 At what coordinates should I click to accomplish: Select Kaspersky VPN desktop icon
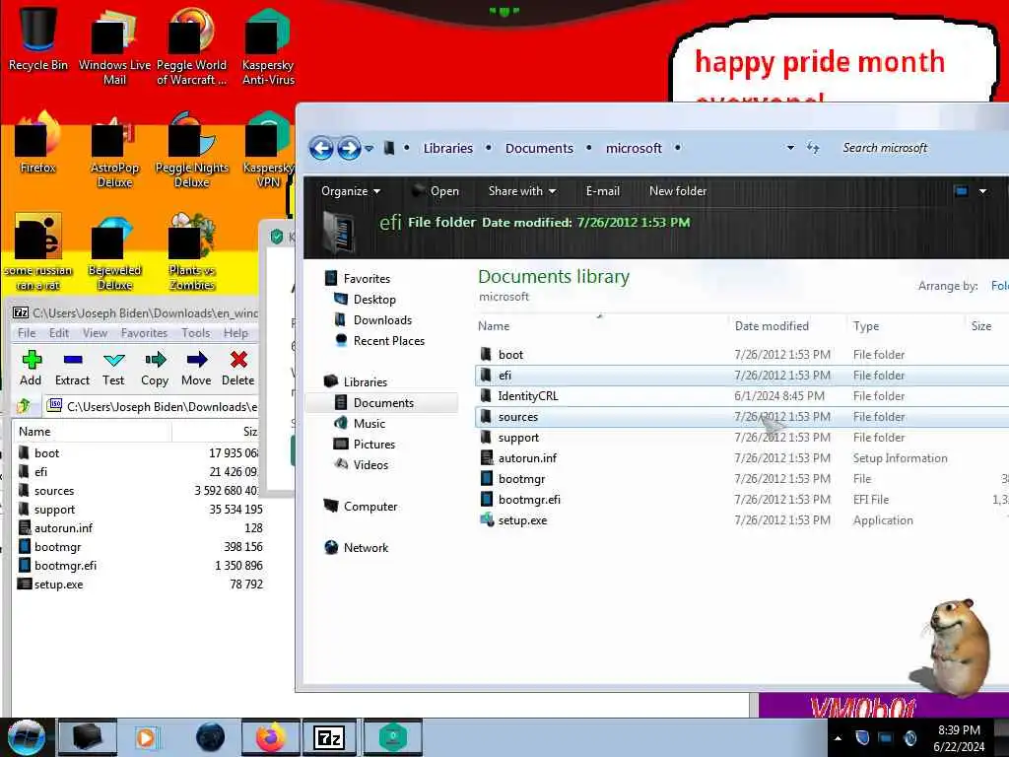pos(268,150)
